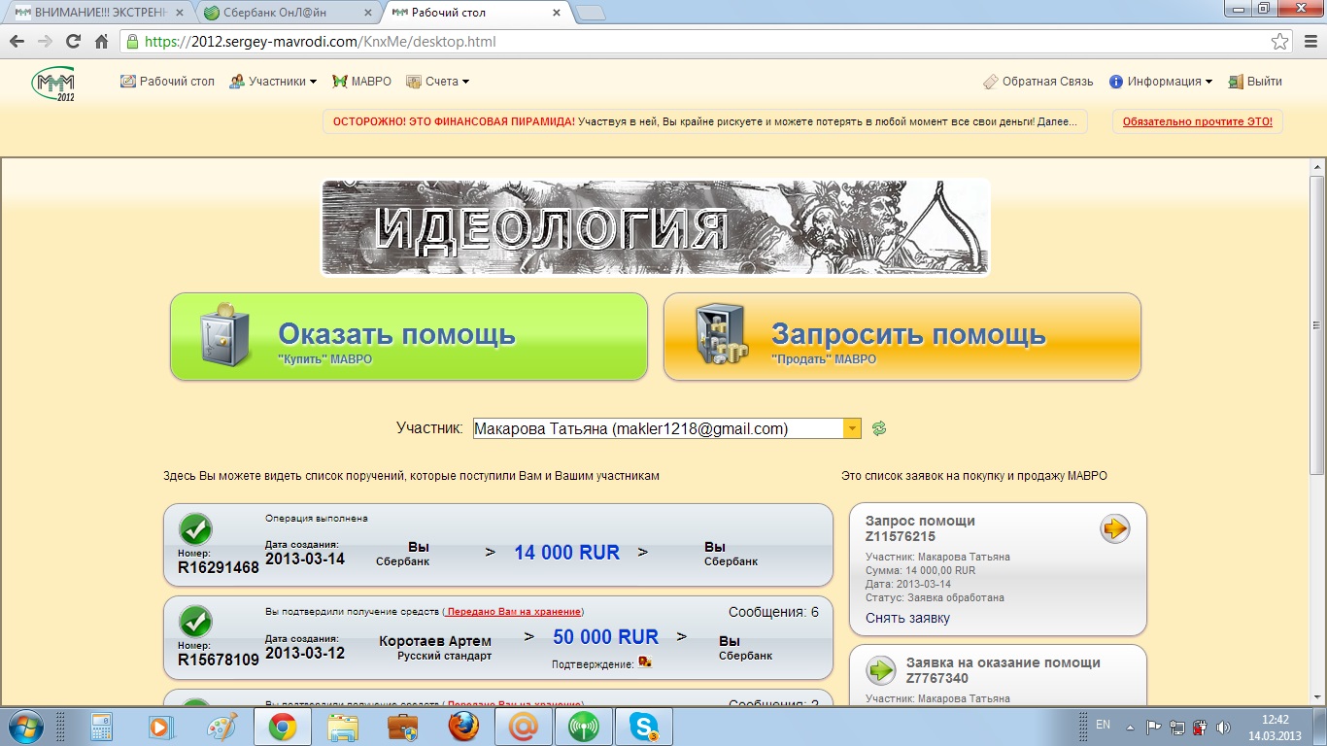The height and width of the screenshot is (746, 1327).
Task: Expand the Информация dropdown menu
Action: point(1161,82)
